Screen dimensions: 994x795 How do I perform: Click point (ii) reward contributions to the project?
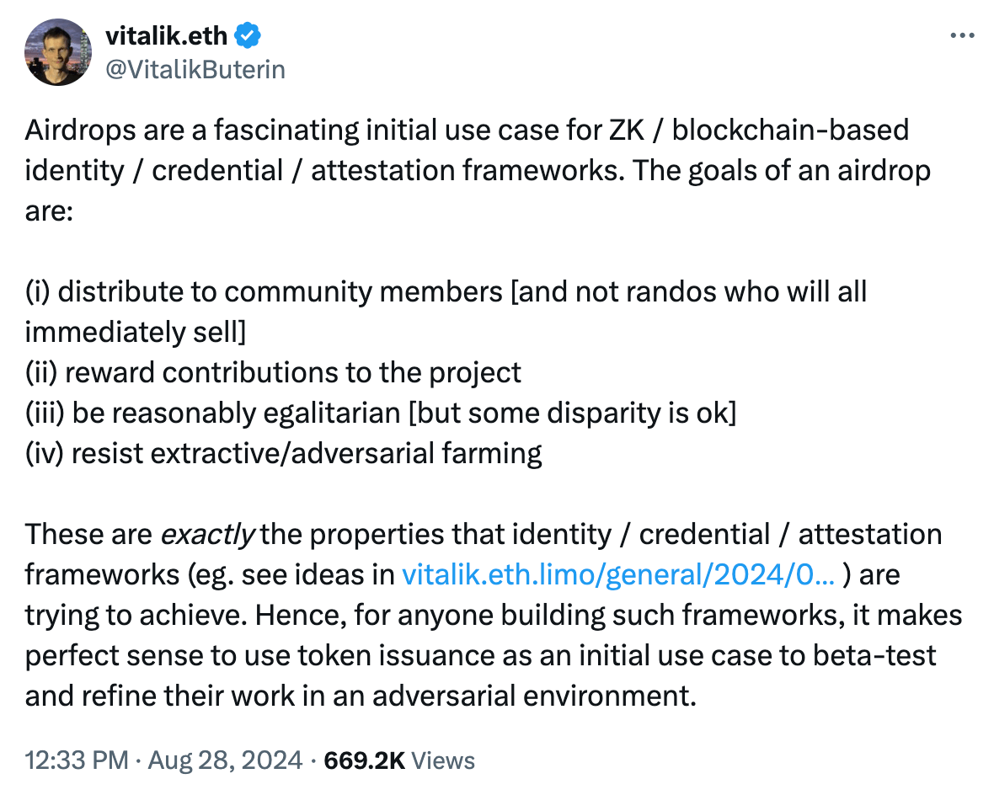pyautogui.click(x=273, y=373)
